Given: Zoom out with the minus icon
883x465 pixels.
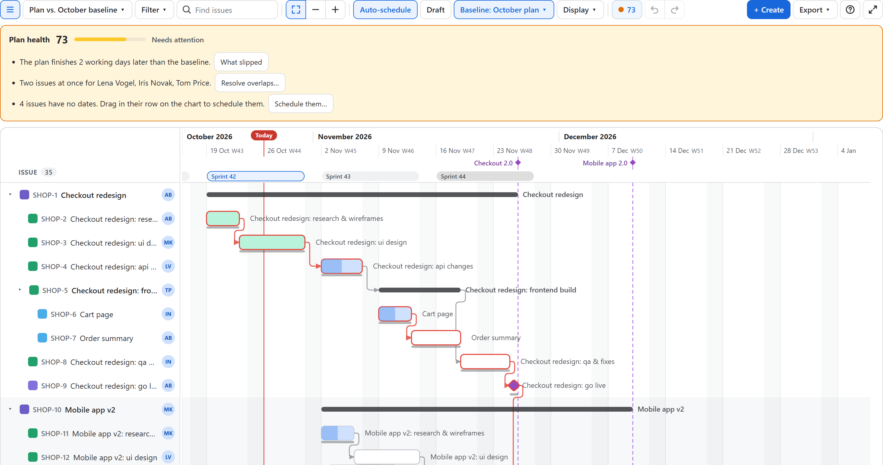Looking at the screenshot, I should click(316, 10).
